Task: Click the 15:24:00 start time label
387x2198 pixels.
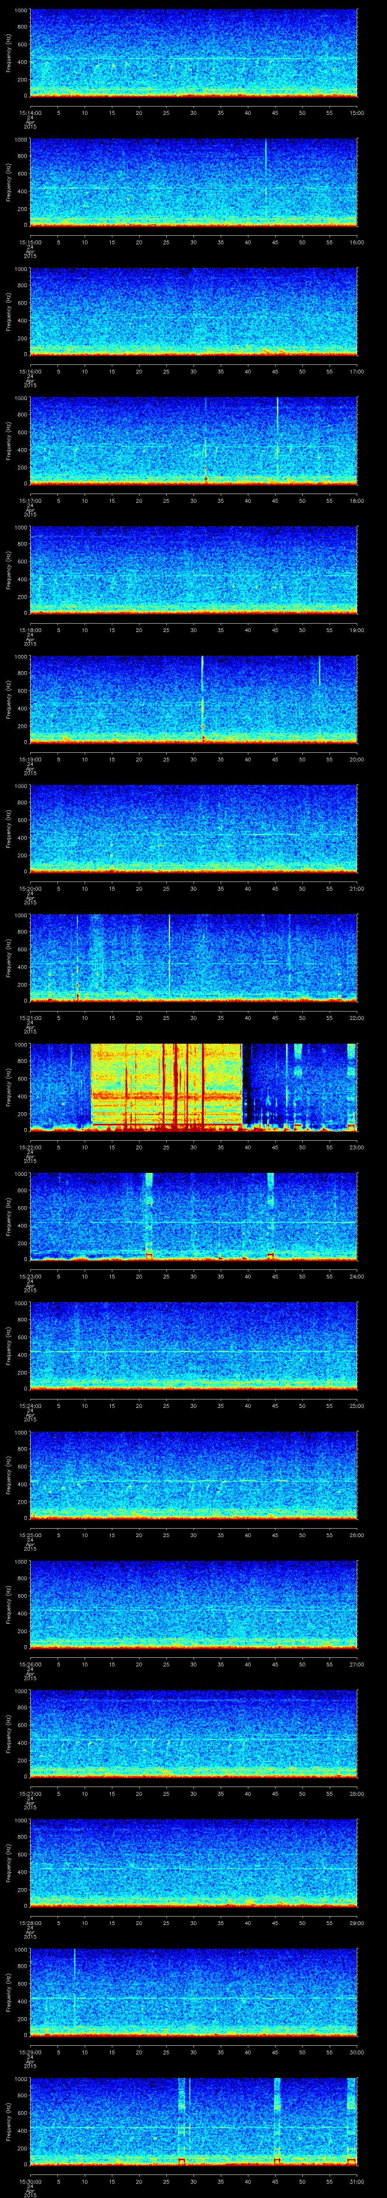Action: tap(30, 1405)
